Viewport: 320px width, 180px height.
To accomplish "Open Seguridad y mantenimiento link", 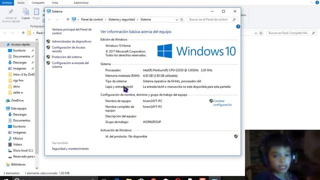I will [70, 149].
